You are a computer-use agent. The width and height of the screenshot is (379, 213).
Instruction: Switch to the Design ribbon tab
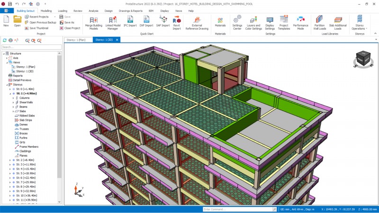108,11
